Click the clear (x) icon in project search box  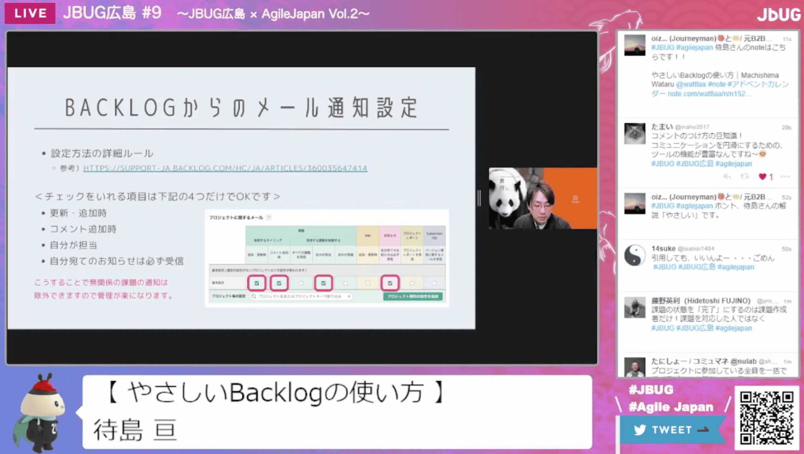pyautogui.click(x=349, y=296)
